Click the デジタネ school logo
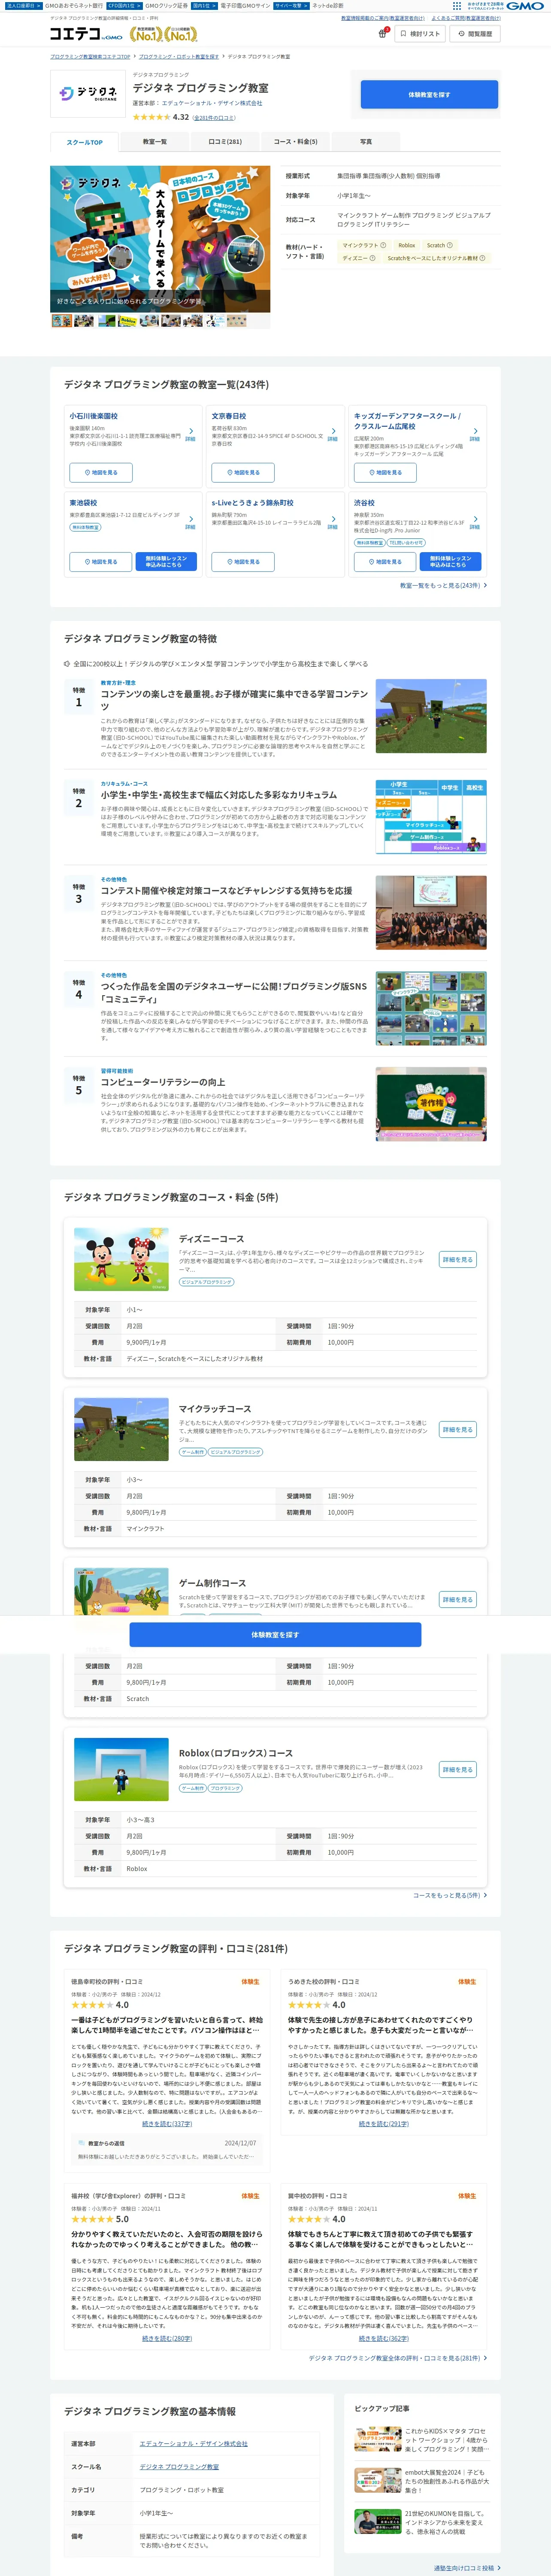Viewport: 551px width, 2576px height. (88, 93)
